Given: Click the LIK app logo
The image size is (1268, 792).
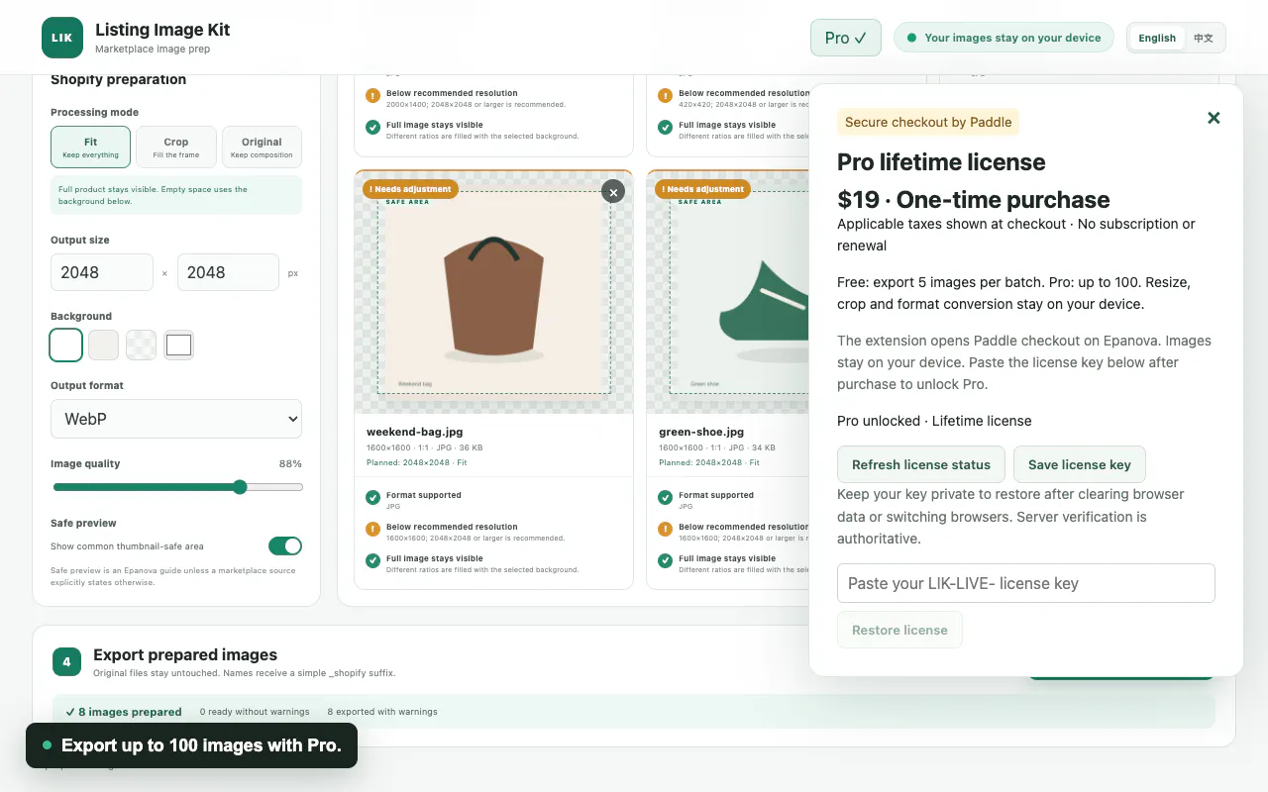Looking at the screenshot, I should 62,38.
